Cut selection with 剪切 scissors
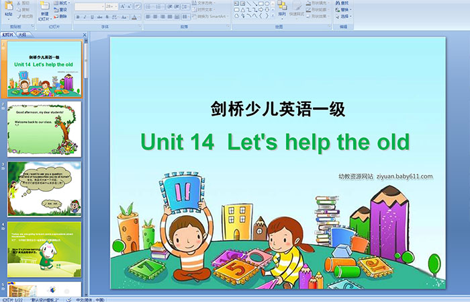This screenshot has height=302, width=470. click(23, 3)
